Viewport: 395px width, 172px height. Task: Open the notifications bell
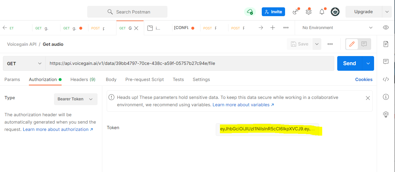pyautogui.click(x=322, y=12)
